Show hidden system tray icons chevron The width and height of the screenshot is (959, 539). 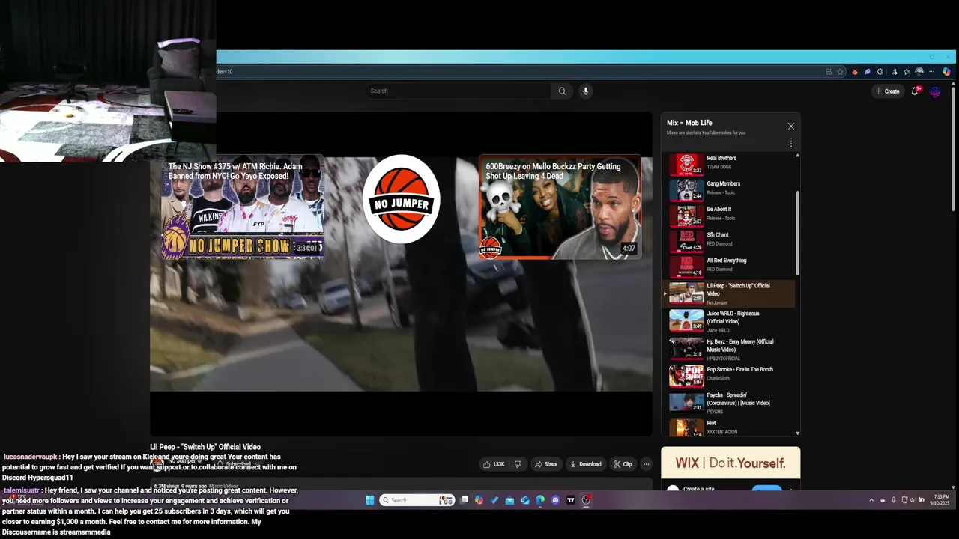coord(871,500)
